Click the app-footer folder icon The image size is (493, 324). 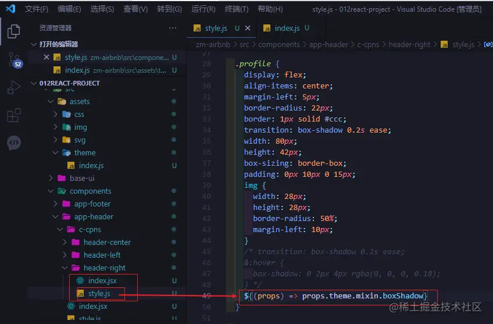pos(66,204)
